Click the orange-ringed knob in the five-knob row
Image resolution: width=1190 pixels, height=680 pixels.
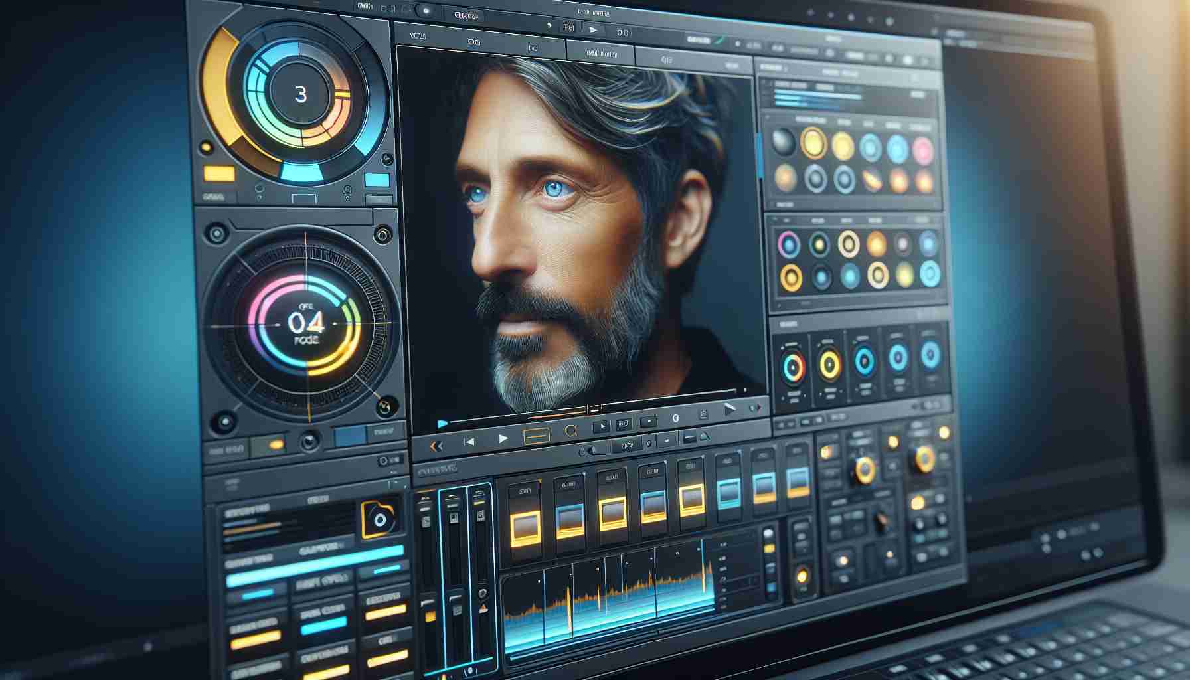pyautogui.click(x=793, y=365)
